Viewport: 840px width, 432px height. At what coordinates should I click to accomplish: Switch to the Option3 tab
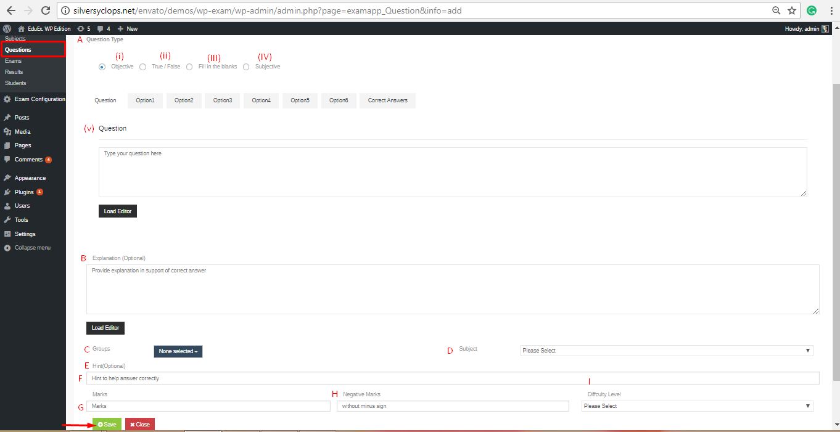[x=223, y=100]
